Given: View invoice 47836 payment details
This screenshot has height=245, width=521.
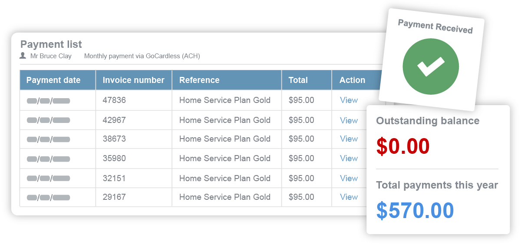Looking at the screenshot, I should point(349,100).
